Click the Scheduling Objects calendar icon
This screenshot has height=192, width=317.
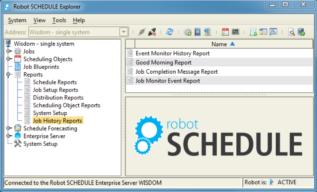coord(18,59)
